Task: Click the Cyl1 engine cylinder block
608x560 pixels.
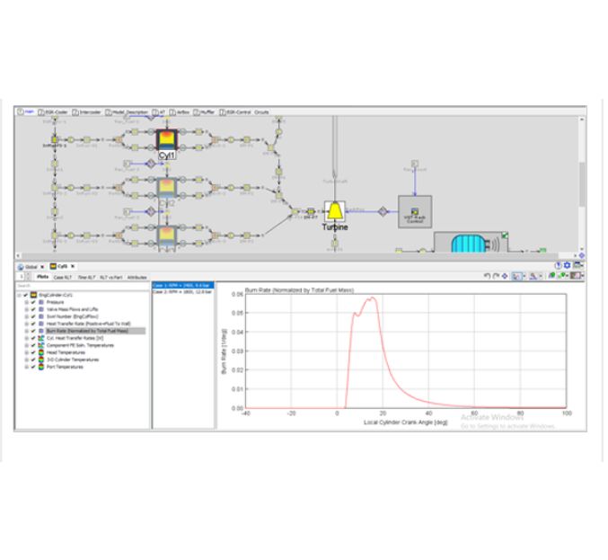Action: (166, 139)
